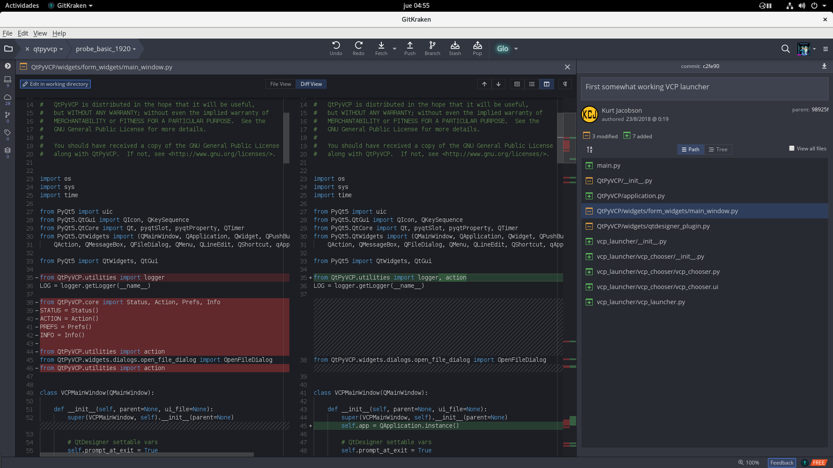Open the Stashes sidebar icon
Screen dimensions: 833x468
pos(8,153)
